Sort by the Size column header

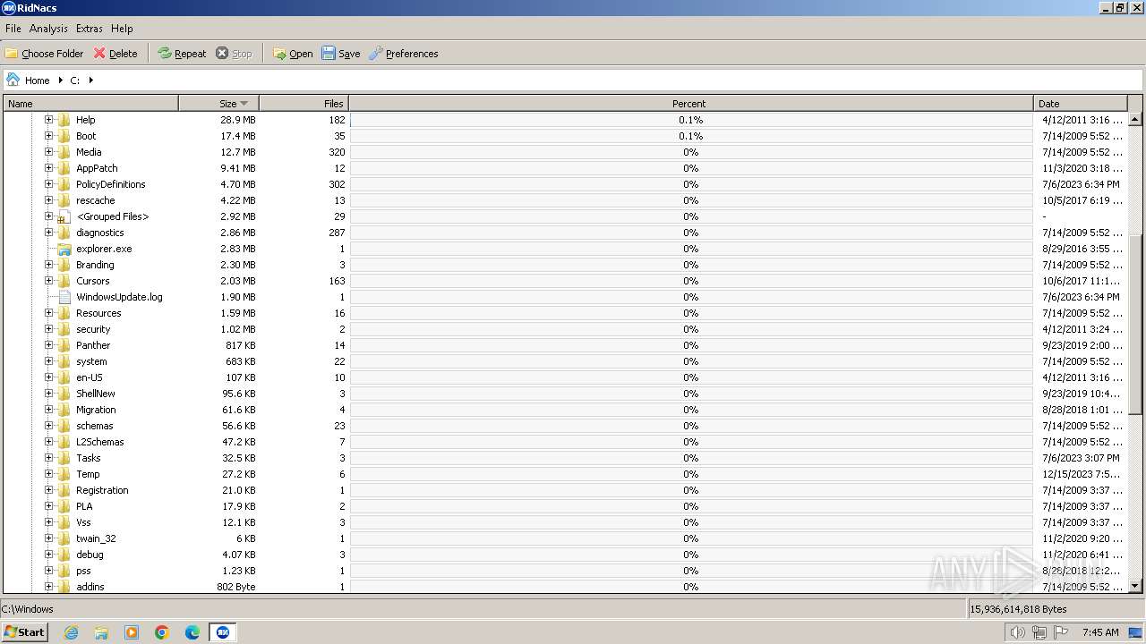pyautogui.click(x=218, y=104)
